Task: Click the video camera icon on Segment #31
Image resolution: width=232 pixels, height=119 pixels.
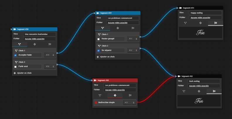Action: click(x=181, y=8)
